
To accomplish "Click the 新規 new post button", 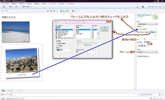I will pyautogui.click(x=11, y=7).
